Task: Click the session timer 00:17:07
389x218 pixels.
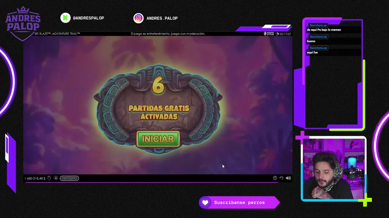Action: click(284, 34)
